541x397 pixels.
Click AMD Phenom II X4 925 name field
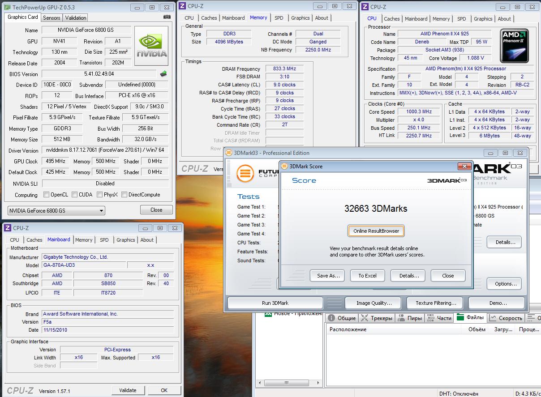coord(444,34)
